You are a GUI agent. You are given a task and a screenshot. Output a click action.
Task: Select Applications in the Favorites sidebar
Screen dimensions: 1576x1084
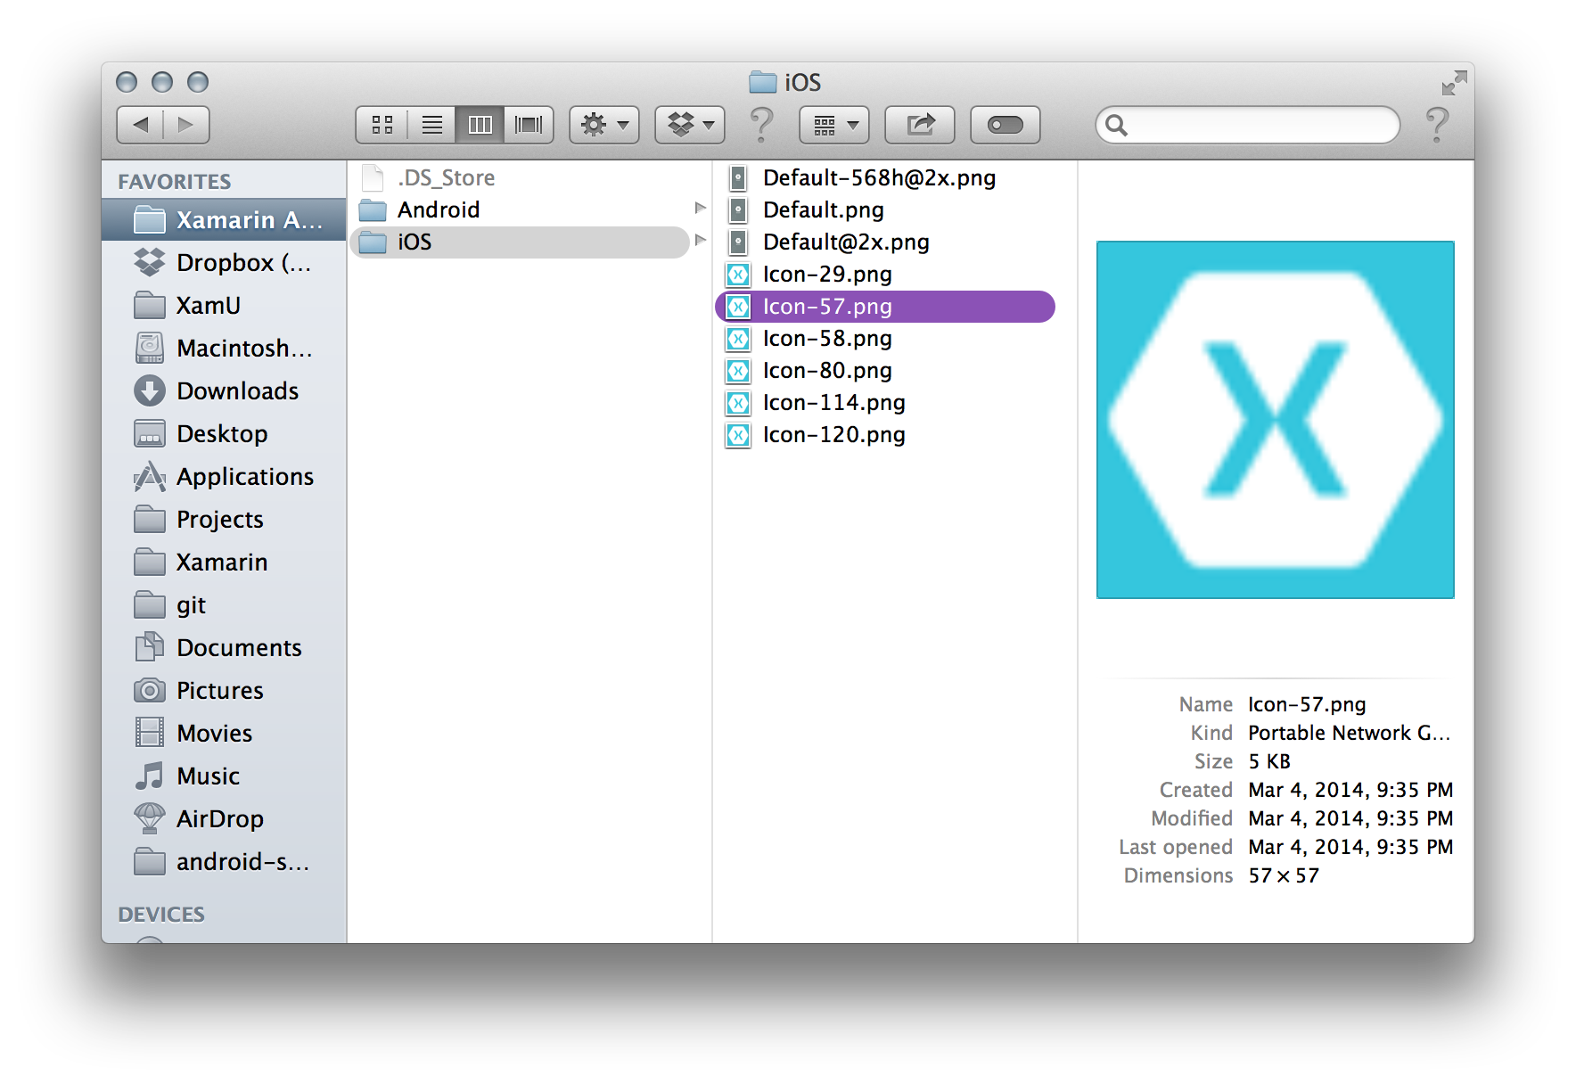[x=244, y=477]
